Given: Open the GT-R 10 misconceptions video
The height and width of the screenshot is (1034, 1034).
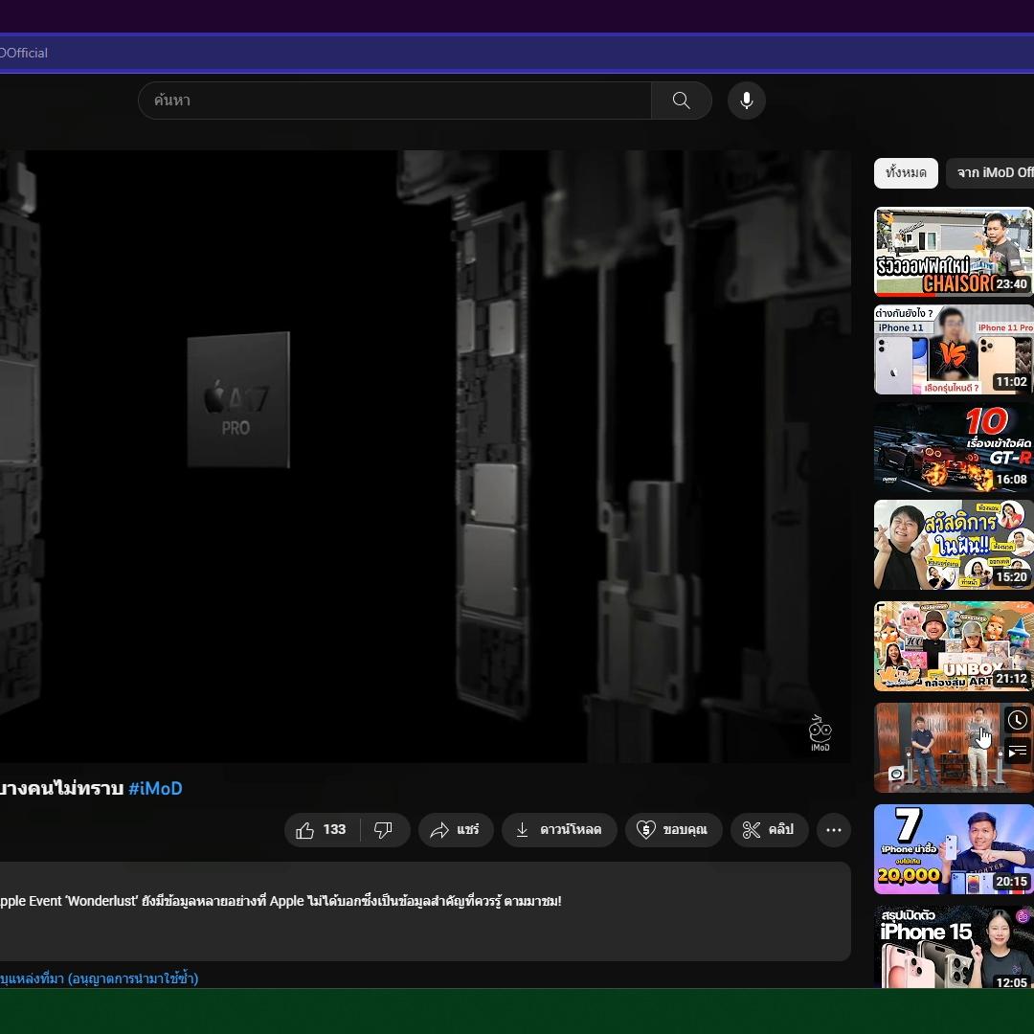Looking at the screenshot, I should [x=954, y=447].
